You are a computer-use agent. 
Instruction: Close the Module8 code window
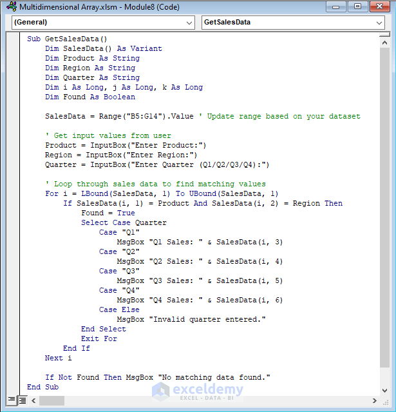(x=379, y=6)
